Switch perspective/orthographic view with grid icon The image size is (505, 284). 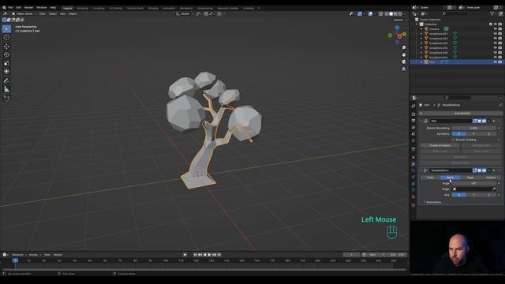click(403, 69)
